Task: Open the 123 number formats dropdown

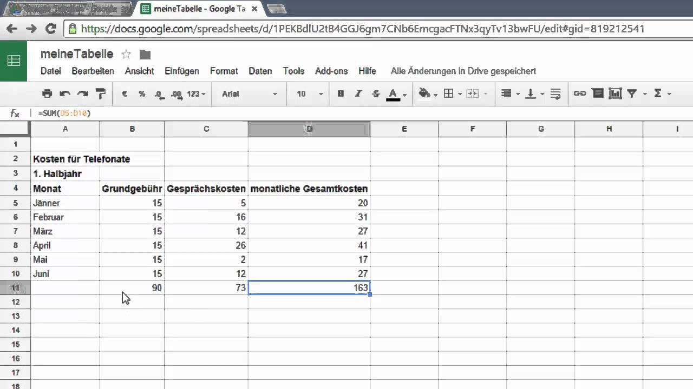Action: pos(196,93)
